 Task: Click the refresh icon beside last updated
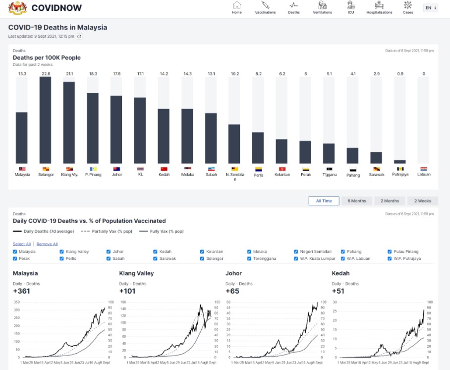click(x=79, y=36)
